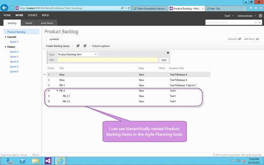The image size is (264, 165).
Task: Open the BUILD hub menu
Action: tap(45, 15)
